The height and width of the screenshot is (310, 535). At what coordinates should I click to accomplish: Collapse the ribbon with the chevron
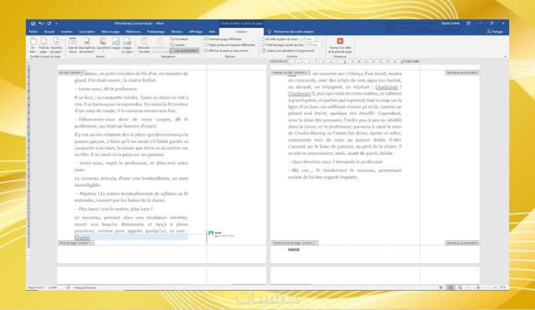(x=505, y=56)
